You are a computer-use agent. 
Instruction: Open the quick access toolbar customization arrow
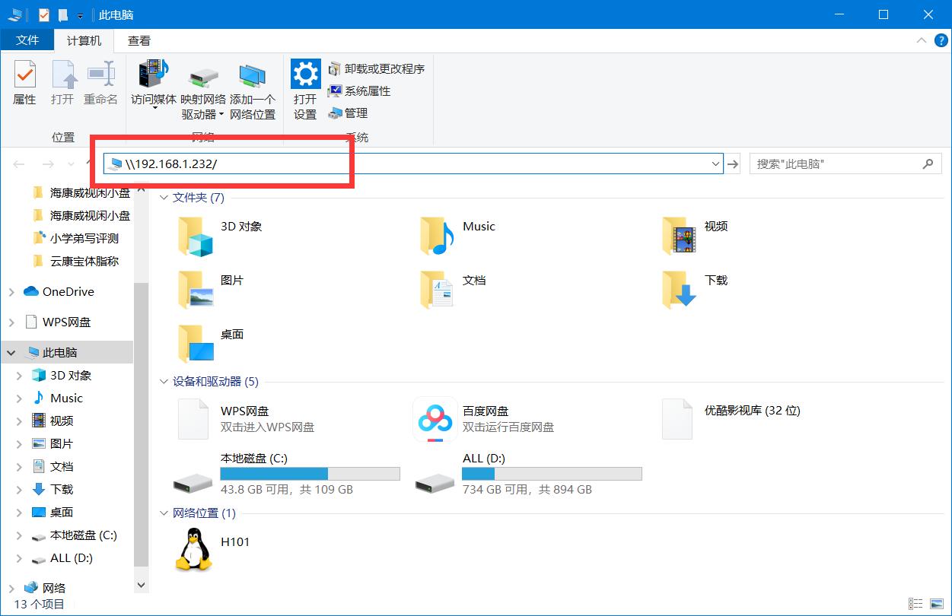[79, 14]
